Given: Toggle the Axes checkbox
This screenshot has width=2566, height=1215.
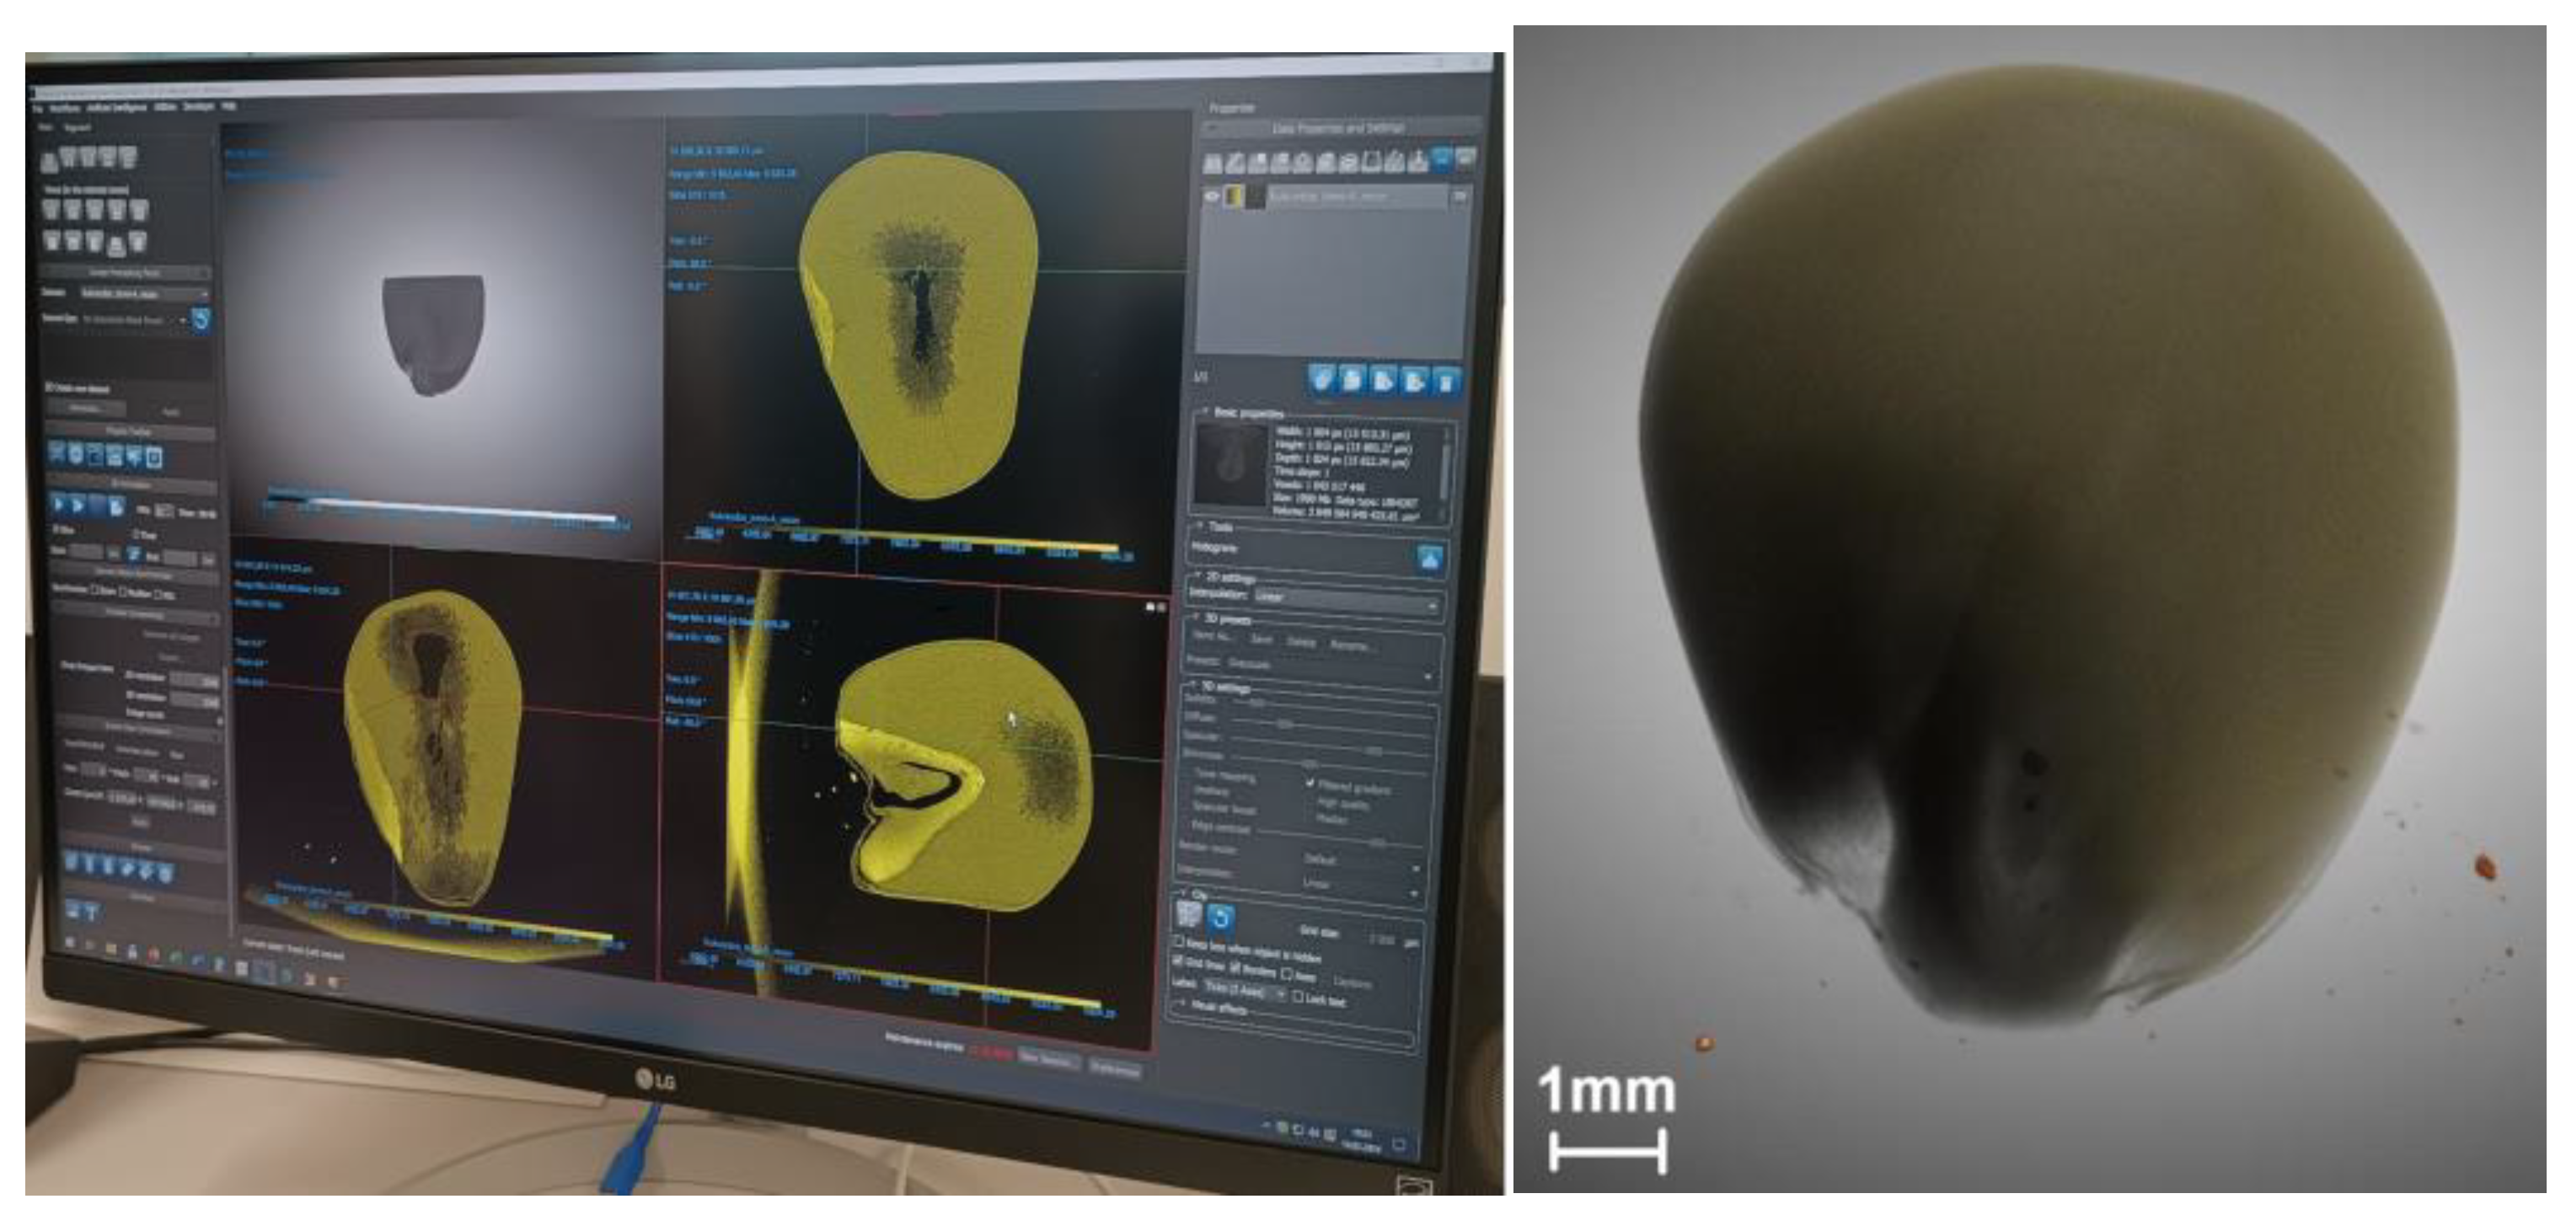Looking at the screenshot, I should 1287,973.
